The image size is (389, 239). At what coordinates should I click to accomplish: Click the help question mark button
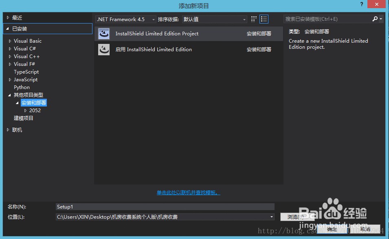(361, 4)
